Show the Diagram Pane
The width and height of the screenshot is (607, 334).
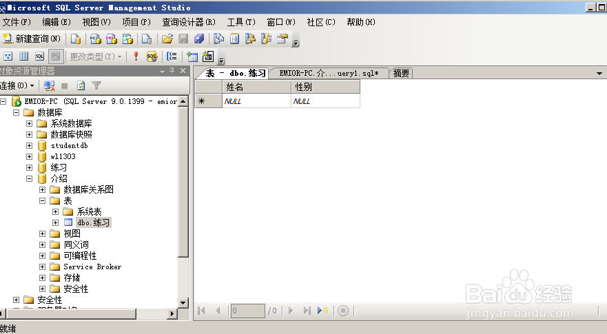(x=8, y=56)
